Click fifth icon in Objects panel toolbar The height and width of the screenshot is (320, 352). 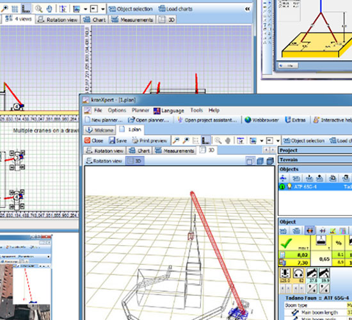tap(332, 179)
